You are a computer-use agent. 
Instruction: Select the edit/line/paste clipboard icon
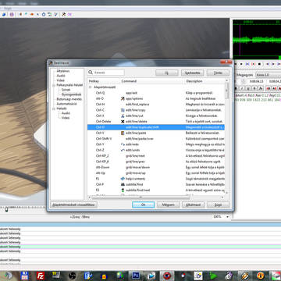pos(123,133)
